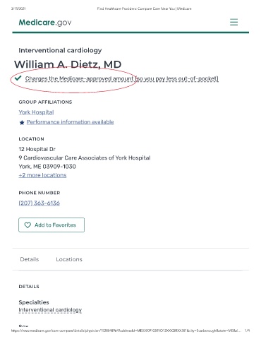Click the Interventional cardiology specialty term

[x=50, y=310]
